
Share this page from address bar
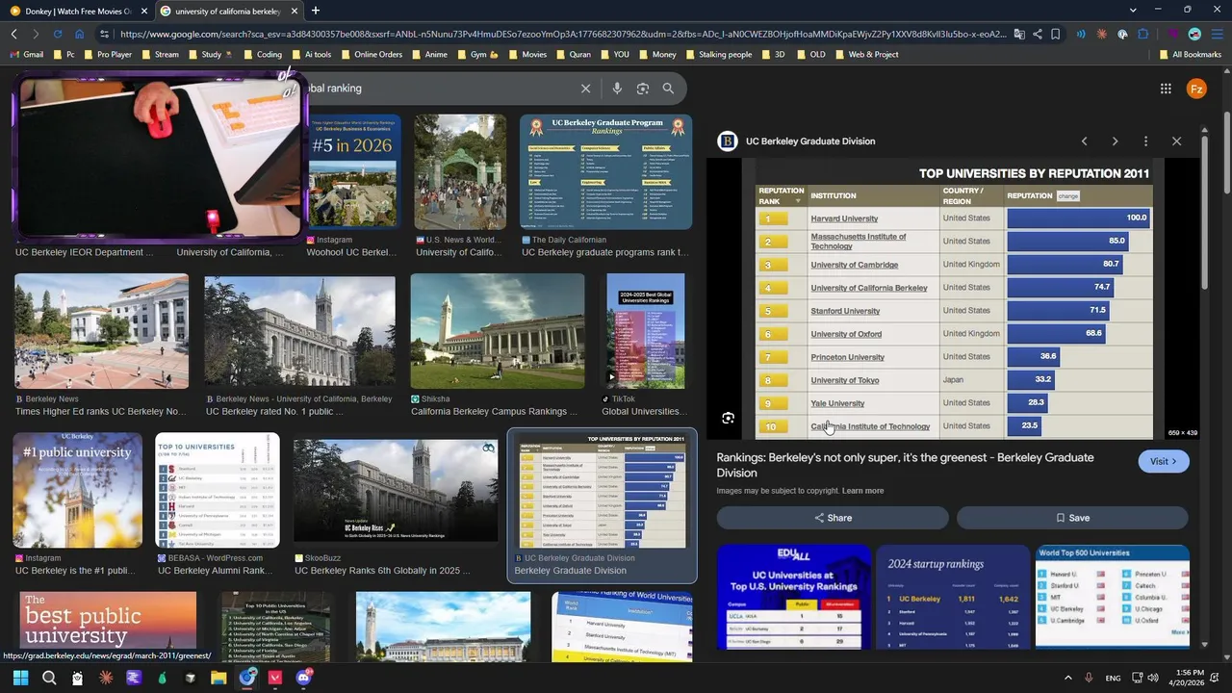click(1038, 34)
